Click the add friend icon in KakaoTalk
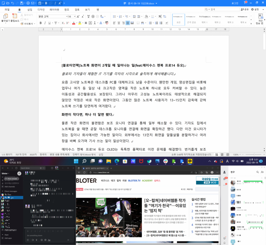Image resolution: width=266 pixels, height=245 pixels. tap(262, 172)
